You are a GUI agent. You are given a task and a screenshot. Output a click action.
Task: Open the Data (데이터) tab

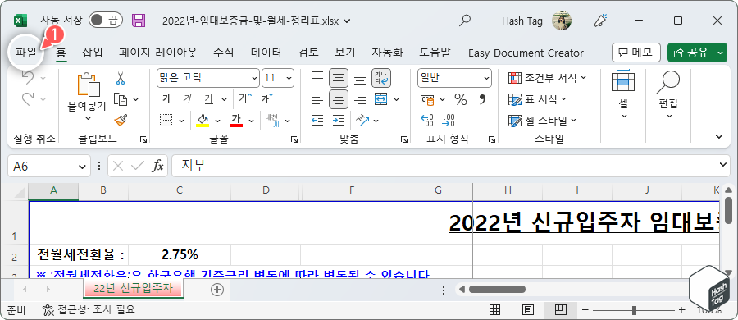(x=266, y=53)
